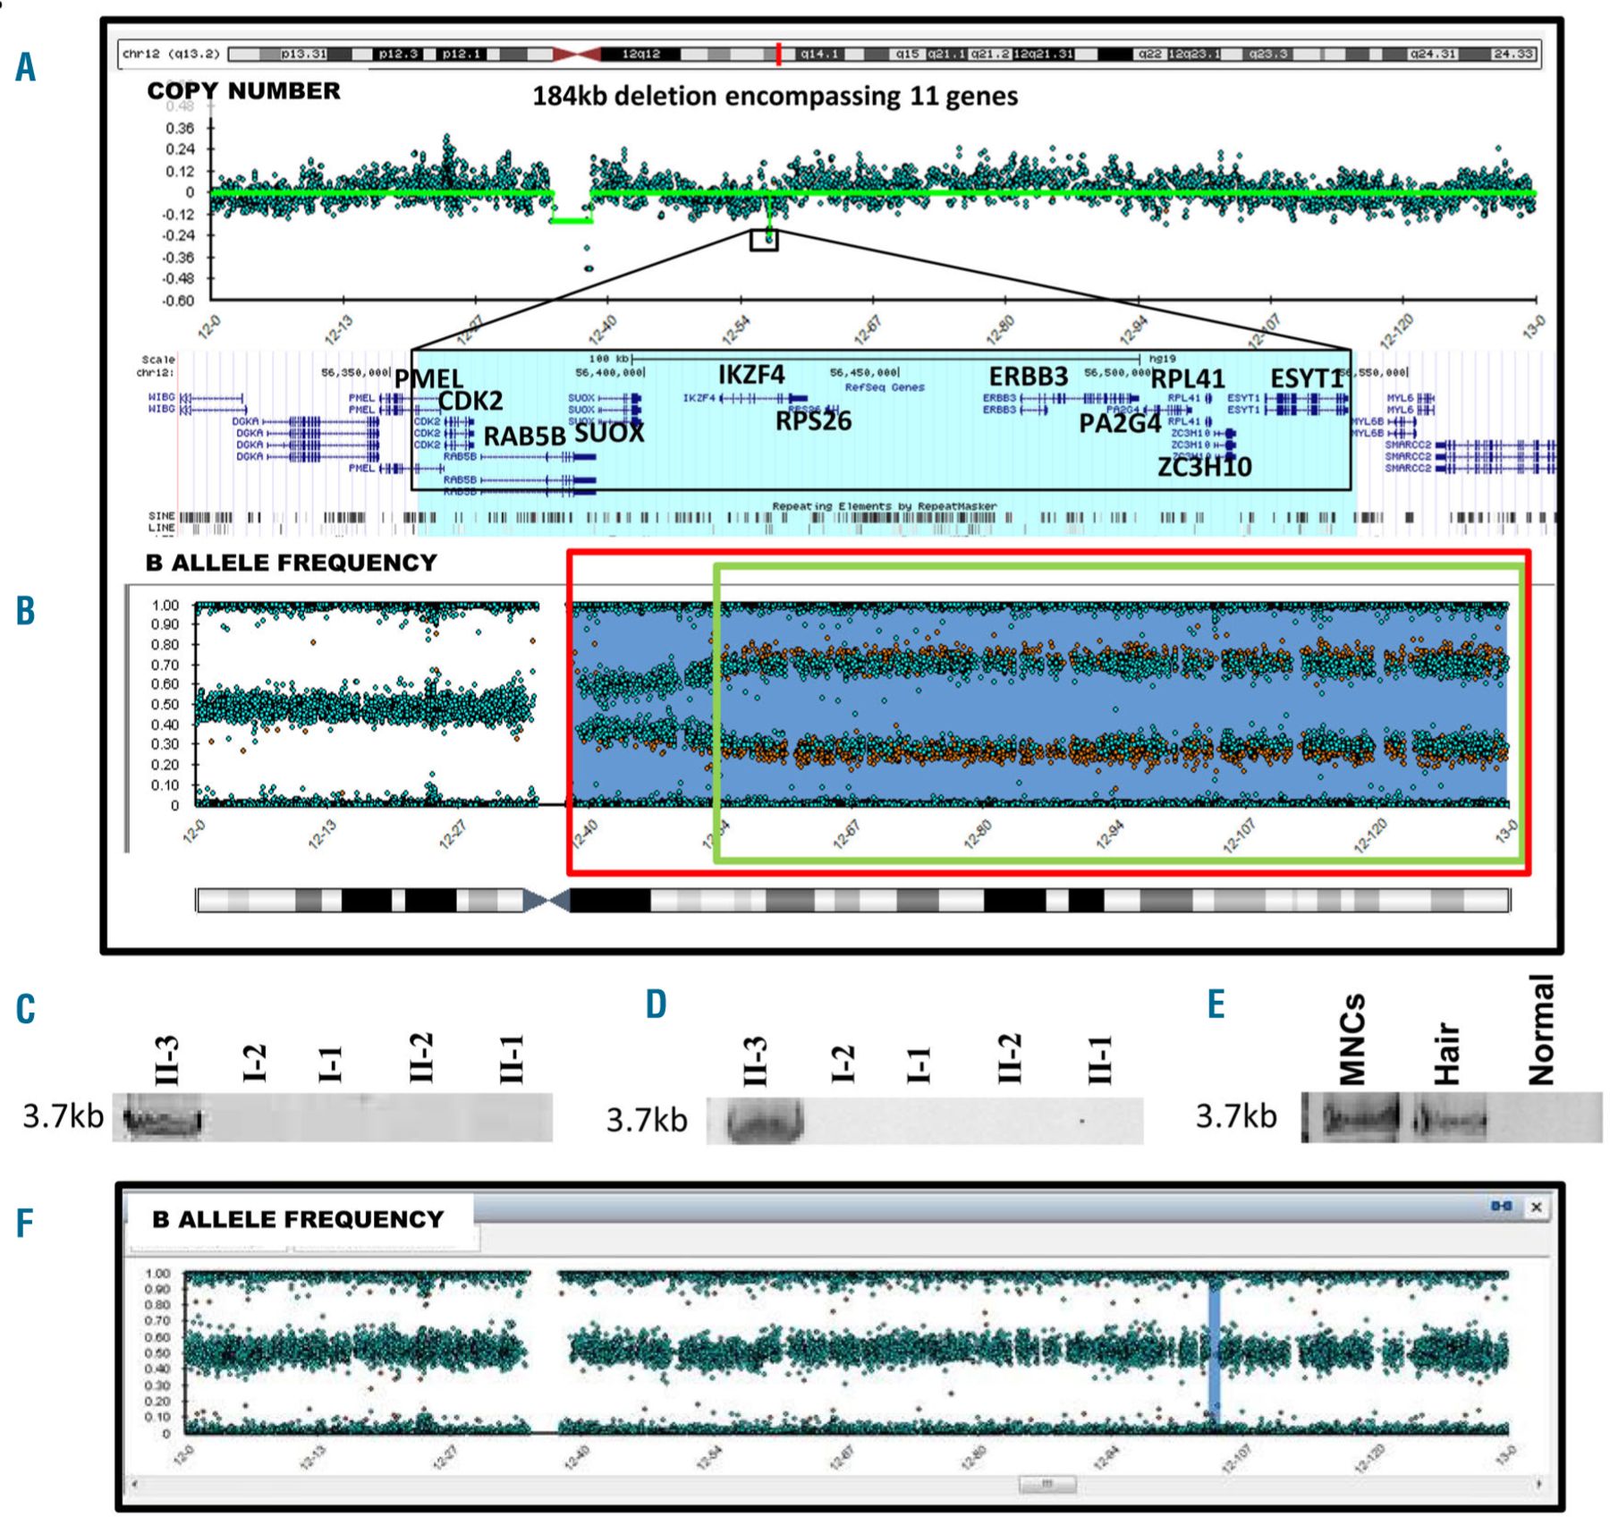Click the II-3 gel band in panel C
1610x1517 pixels.
point(163,1118)
